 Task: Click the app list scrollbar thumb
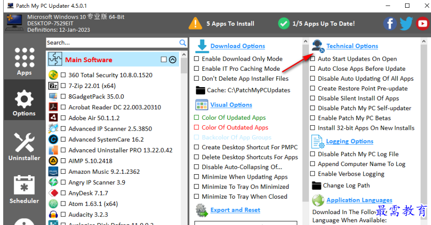pyautogui.click(x=184, y=65)
